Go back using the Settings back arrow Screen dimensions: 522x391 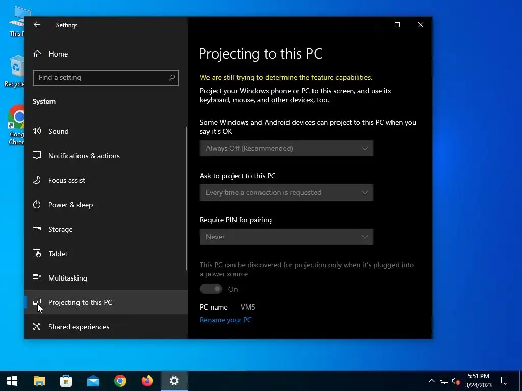click(x=37, y=25)
